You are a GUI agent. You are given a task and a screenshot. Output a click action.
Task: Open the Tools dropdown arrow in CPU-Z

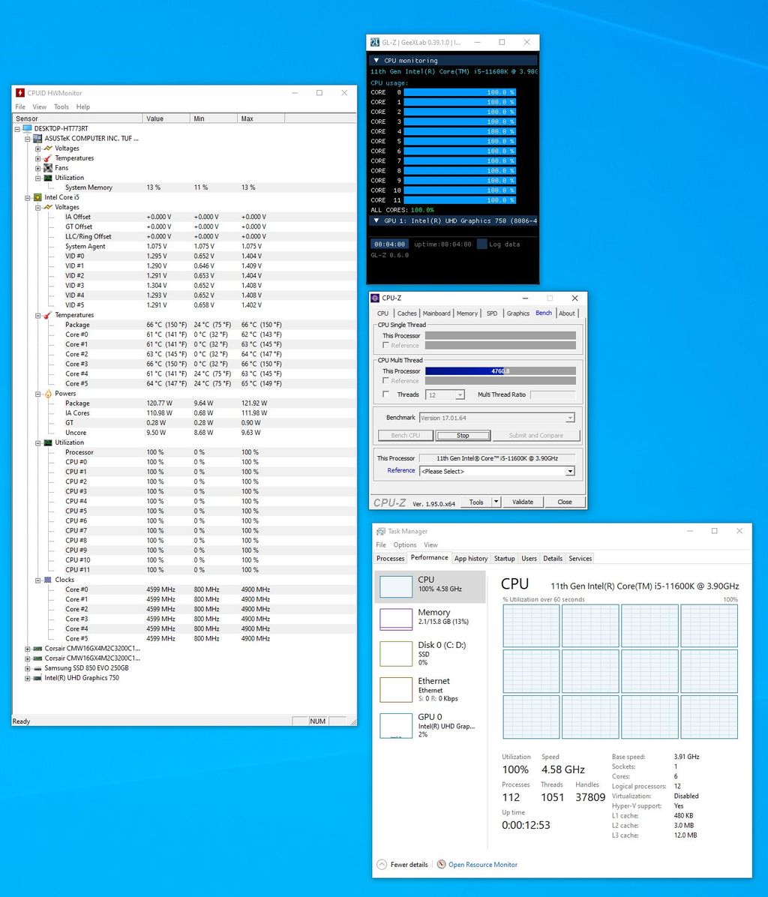pos(496,502)
